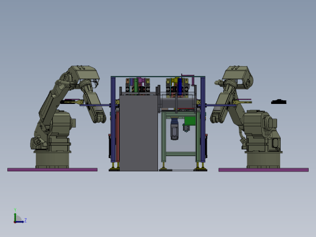The height and width of the screenshot is (237, 316).
Task: Select the left robot's cylindrical pedestal
Action: (x=52, y=160)
